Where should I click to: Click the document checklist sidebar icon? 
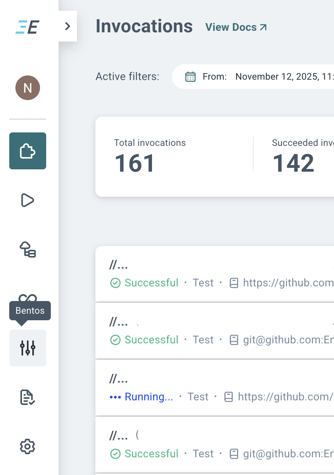(x=28, y=397)
